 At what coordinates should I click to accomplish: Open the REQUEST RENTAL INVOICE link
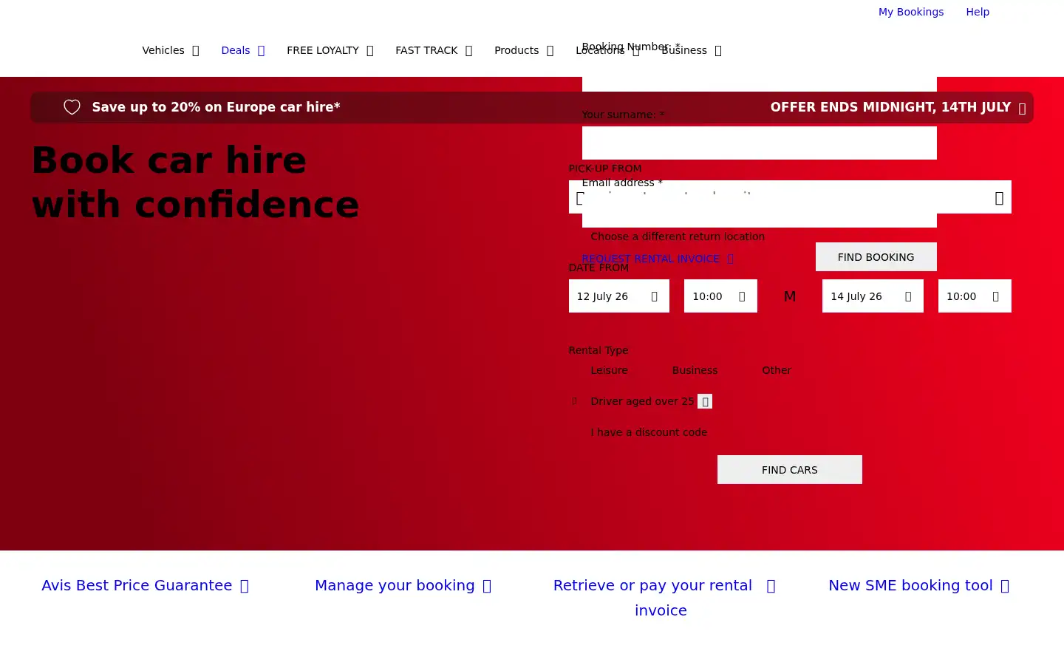coord(658,259)
